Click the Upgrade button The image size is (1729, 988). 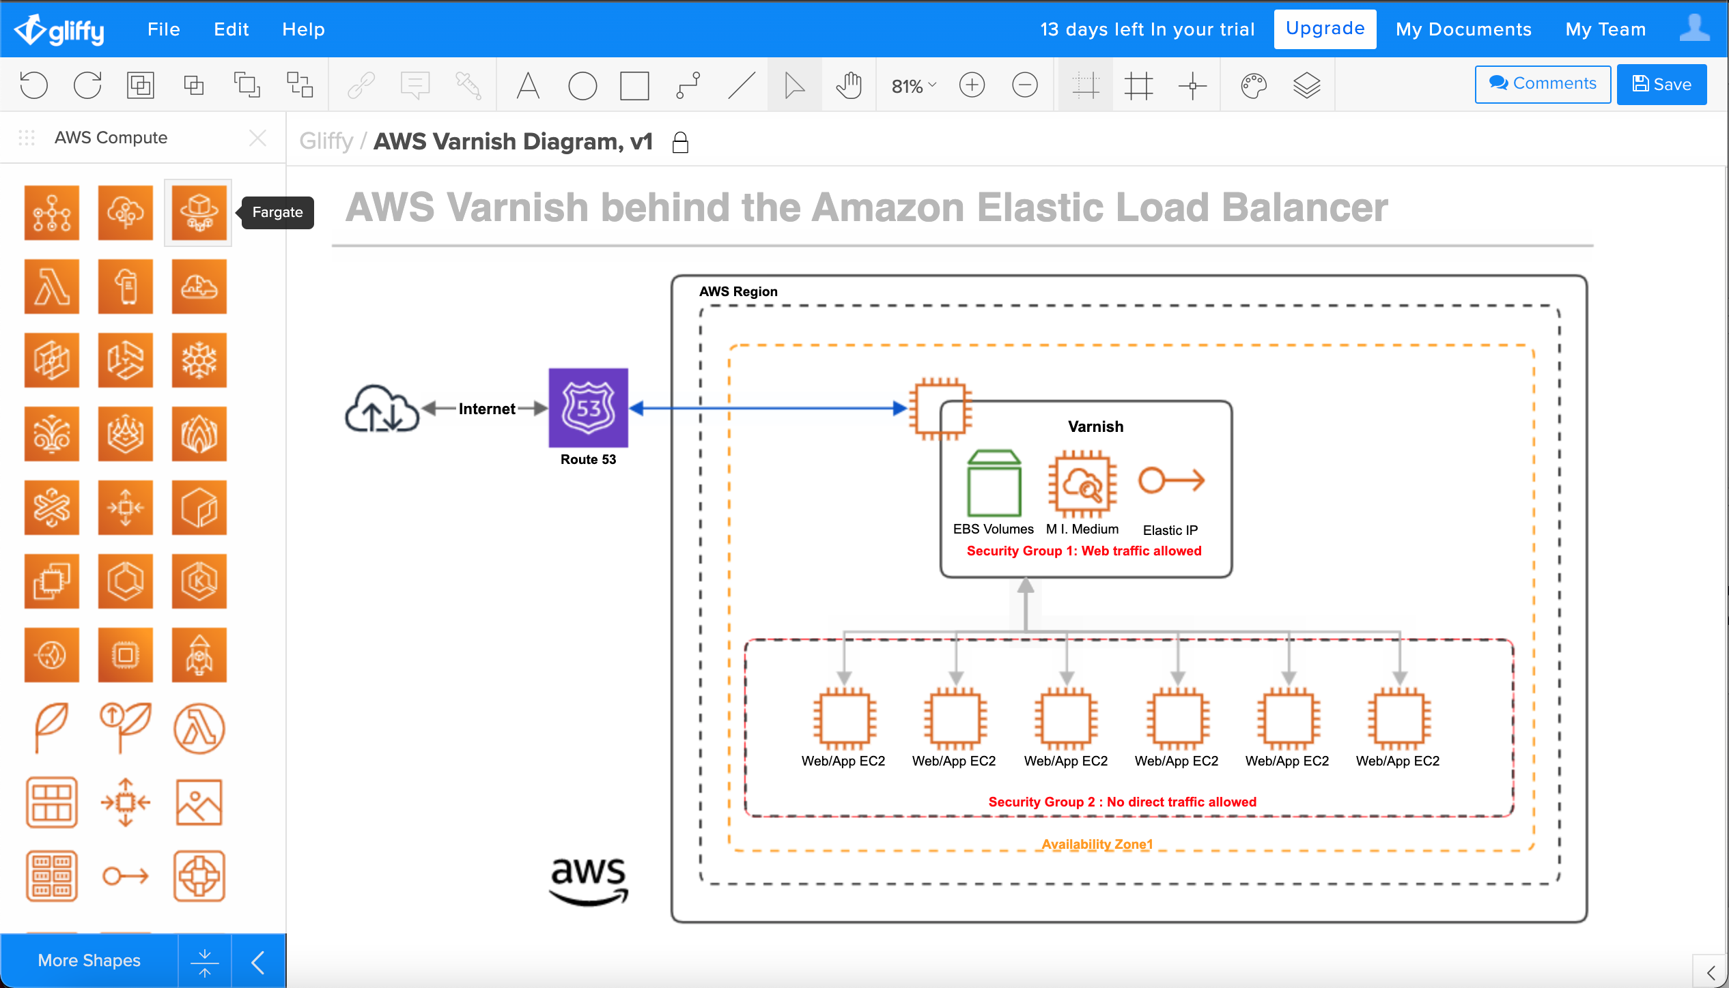(1325, 29)
